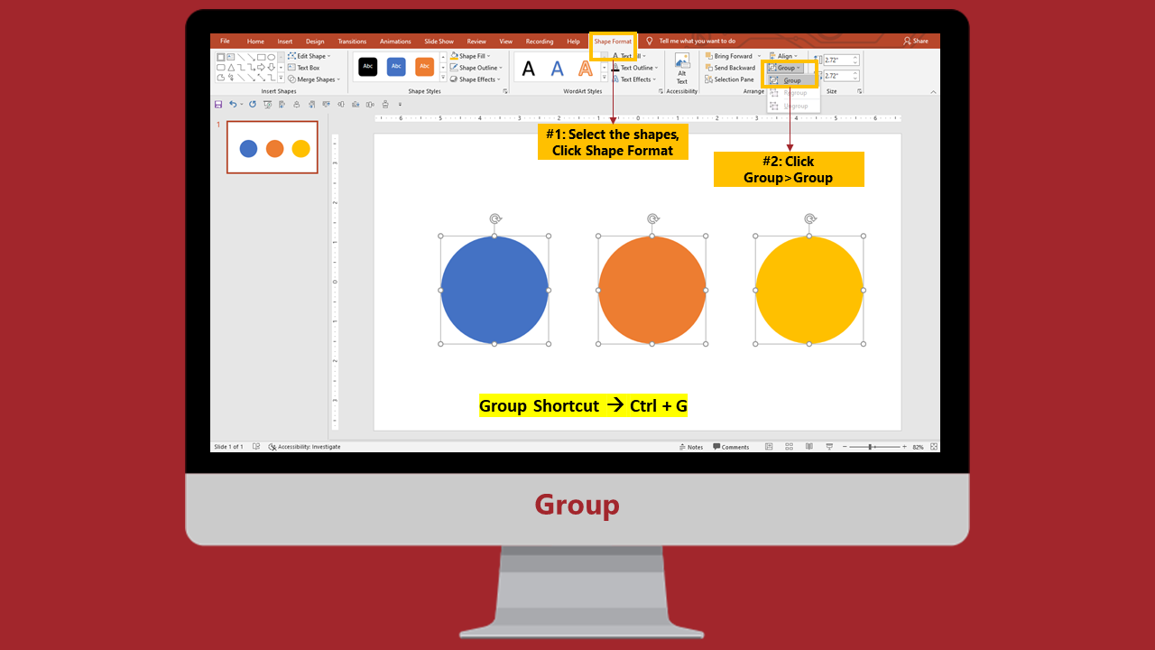Select the black WordArt A style
Screen dimensions: 1155x650
coord(529,69)
